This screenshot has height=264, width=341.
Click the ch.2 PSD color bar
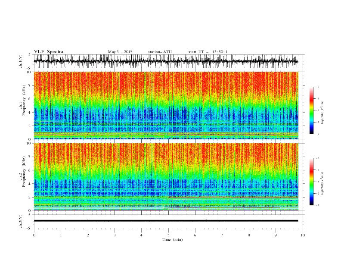click(x=311, y=182)
